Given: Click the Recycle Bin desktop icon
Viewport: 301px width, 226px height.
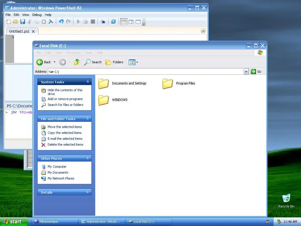Looking at the screenshot, I should pyautogui.click(x=286, y=201).
